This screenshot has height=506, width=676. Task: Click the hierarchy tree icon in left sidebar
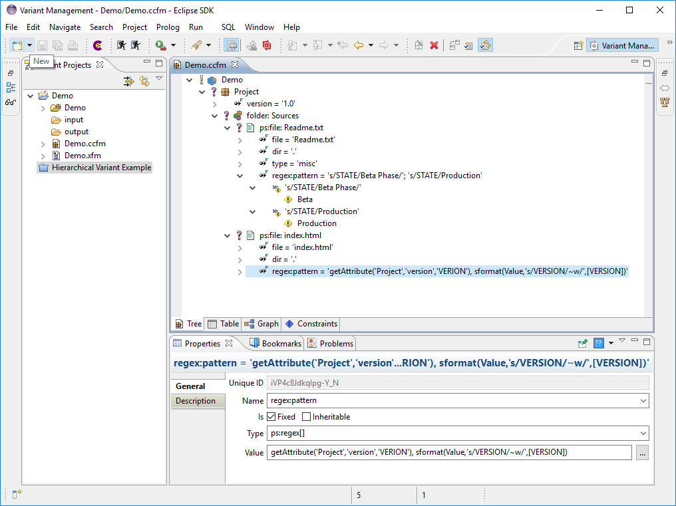(11, 88)
